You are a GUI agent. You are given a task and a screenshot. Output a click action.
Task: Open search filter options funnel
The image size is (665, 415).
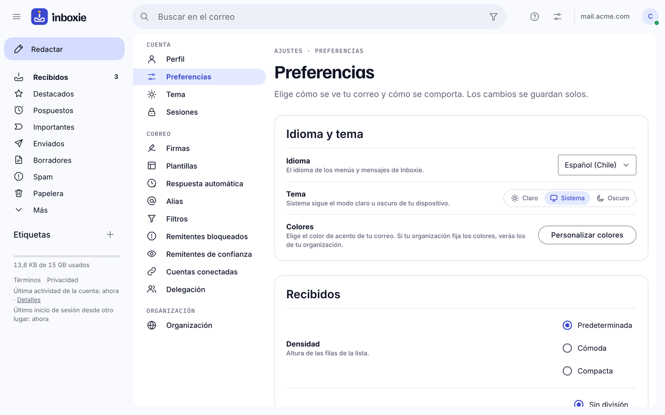(x=493, y=17)
